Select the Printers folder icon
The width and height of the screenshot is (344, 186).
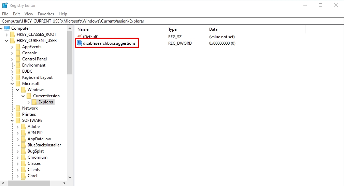point(18,114)
